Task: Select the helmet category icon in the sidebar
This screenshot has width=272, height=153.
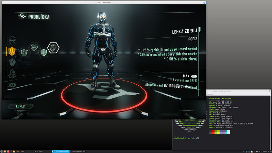Action: coord(12,40)
